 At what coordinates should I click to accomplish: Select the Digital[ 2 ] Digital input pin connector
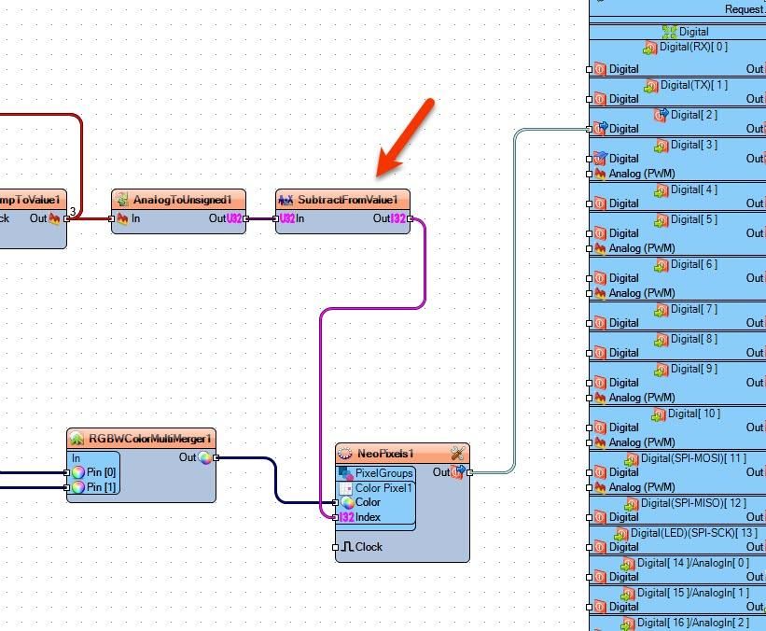[589, 129]
